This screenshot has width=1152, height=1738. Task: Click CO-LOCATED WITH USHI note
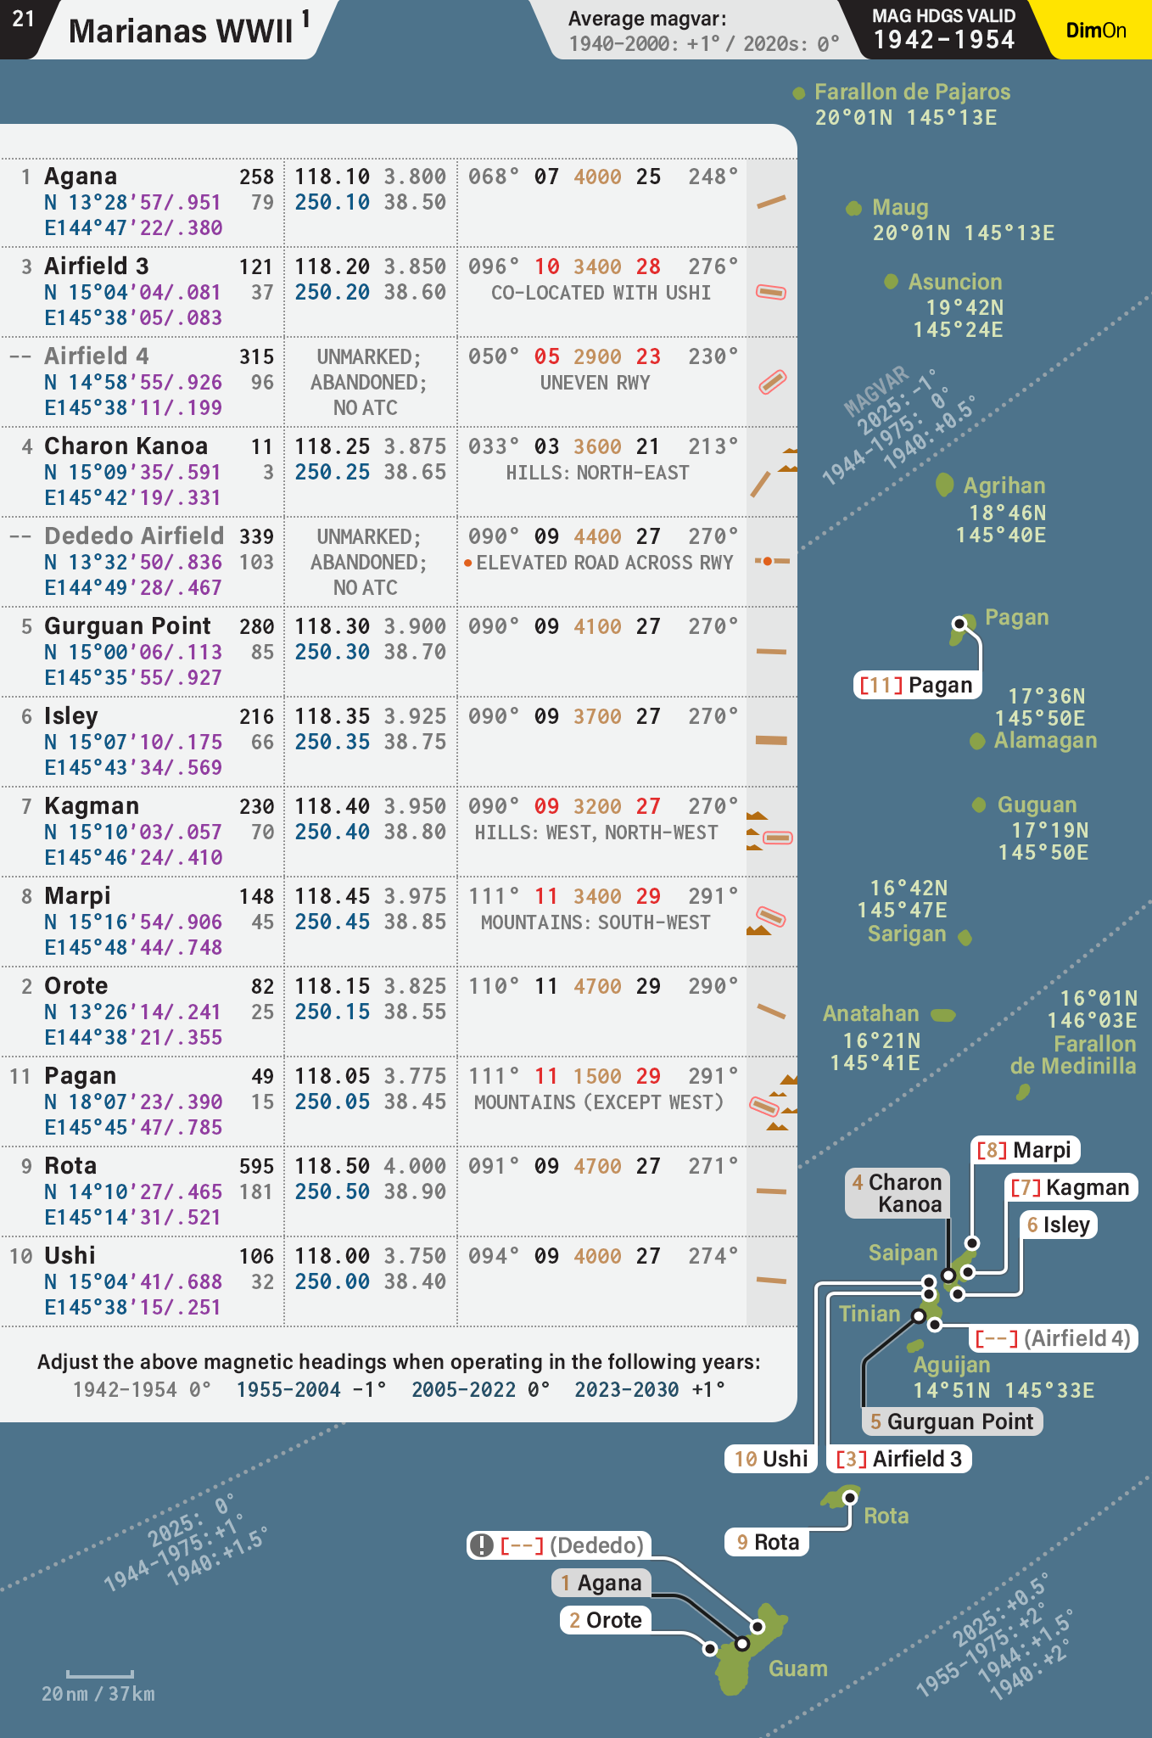(601, 292)
